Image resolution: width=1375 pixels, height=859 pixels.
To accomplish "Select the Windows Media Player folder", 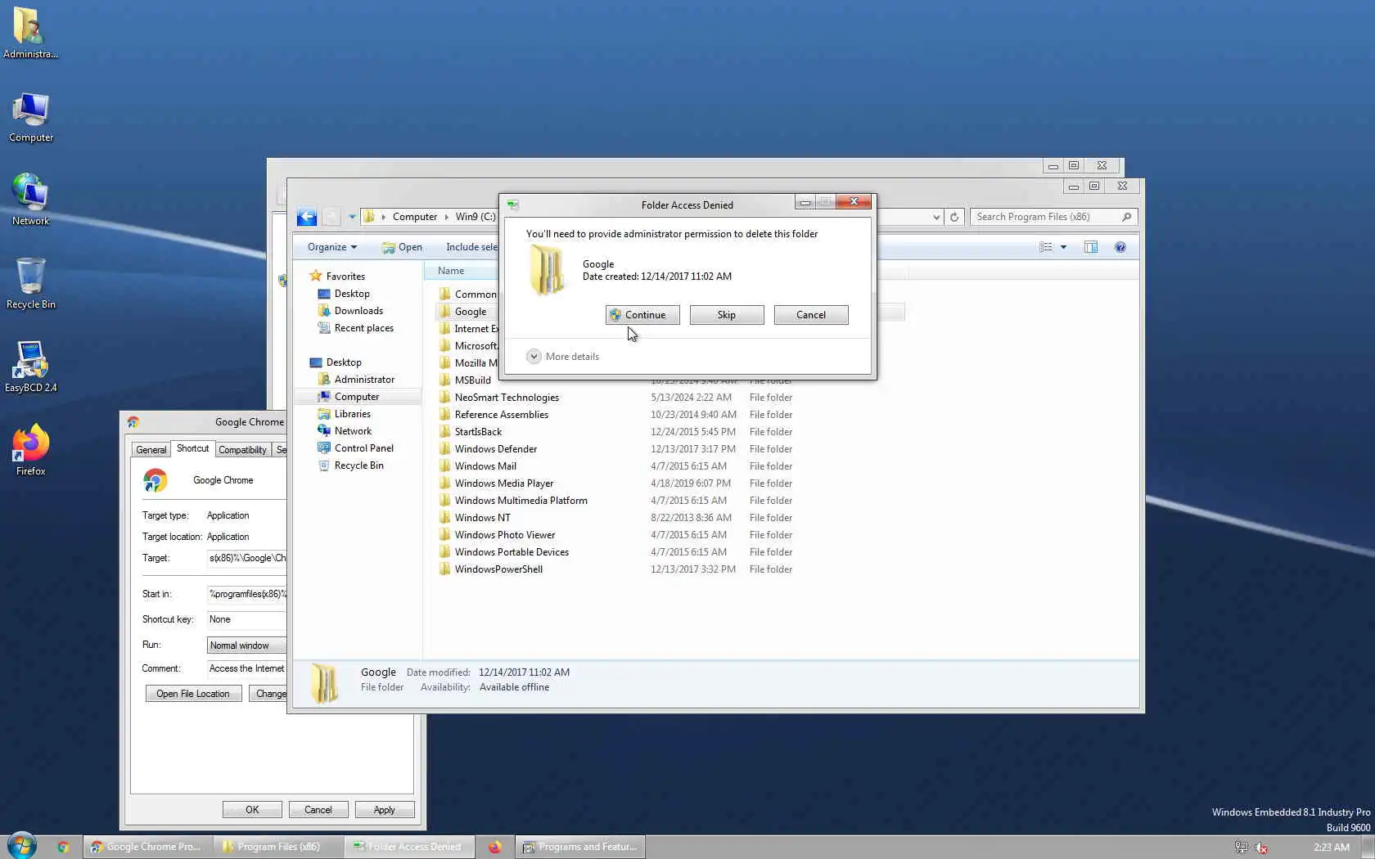I will coord(503,483).
